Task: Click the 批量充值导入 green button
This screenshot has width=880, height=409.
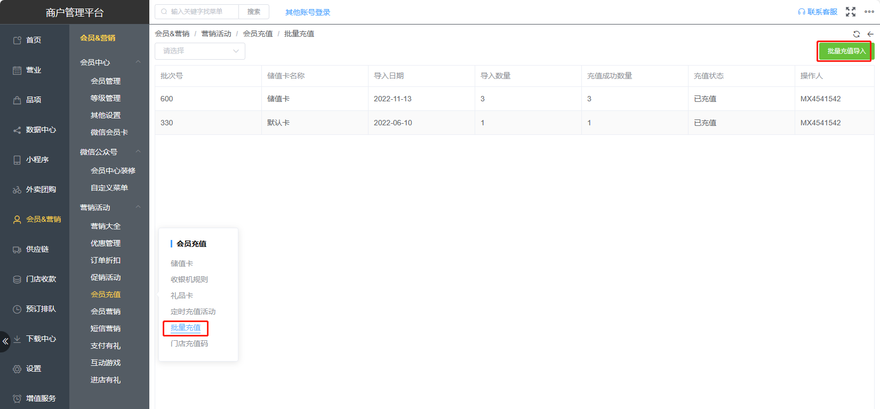Action: point(846,51)
